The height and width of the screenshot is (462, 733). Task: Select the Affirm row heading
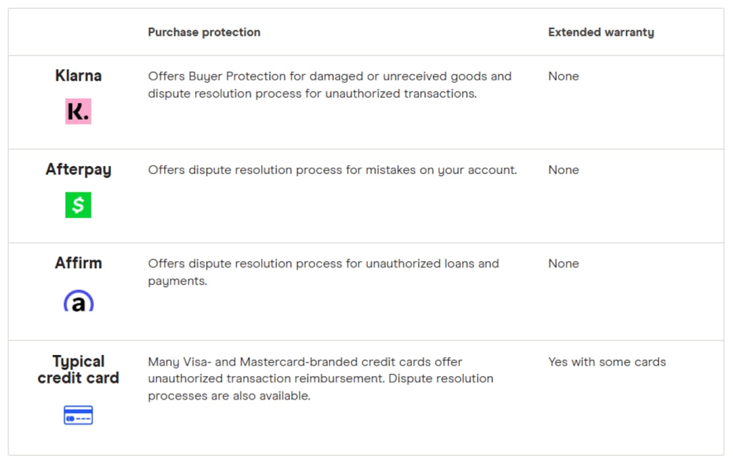point(78,263)
